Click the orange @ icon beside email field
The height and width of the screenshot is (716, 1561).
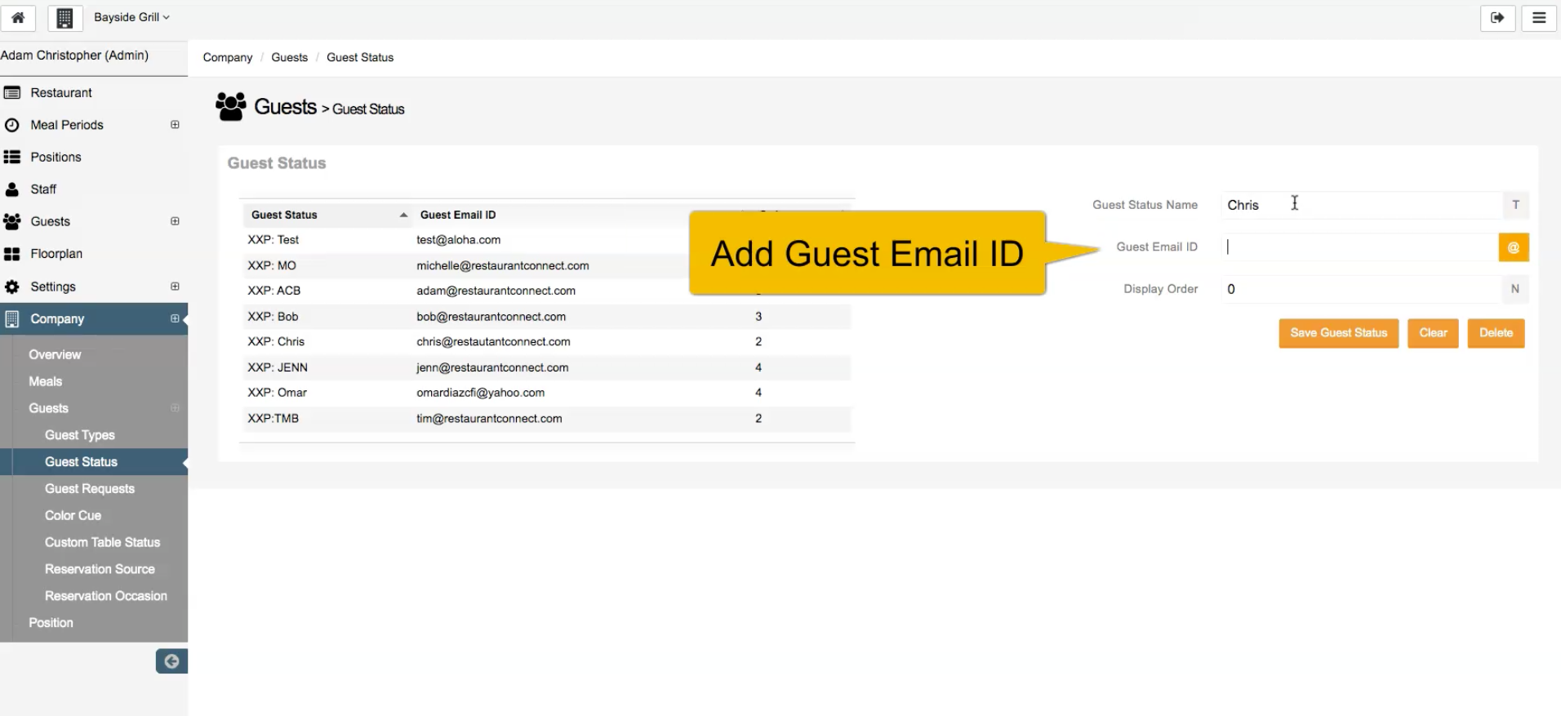(1513, 247)
